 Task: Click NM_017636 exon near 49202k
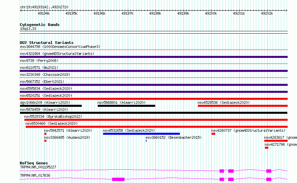pyautogui.click(x=269, y=179)
